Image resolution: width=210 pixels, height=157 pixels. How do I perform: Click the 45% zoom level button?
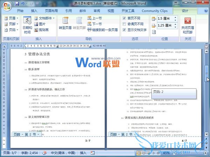[x=166, y=153]
